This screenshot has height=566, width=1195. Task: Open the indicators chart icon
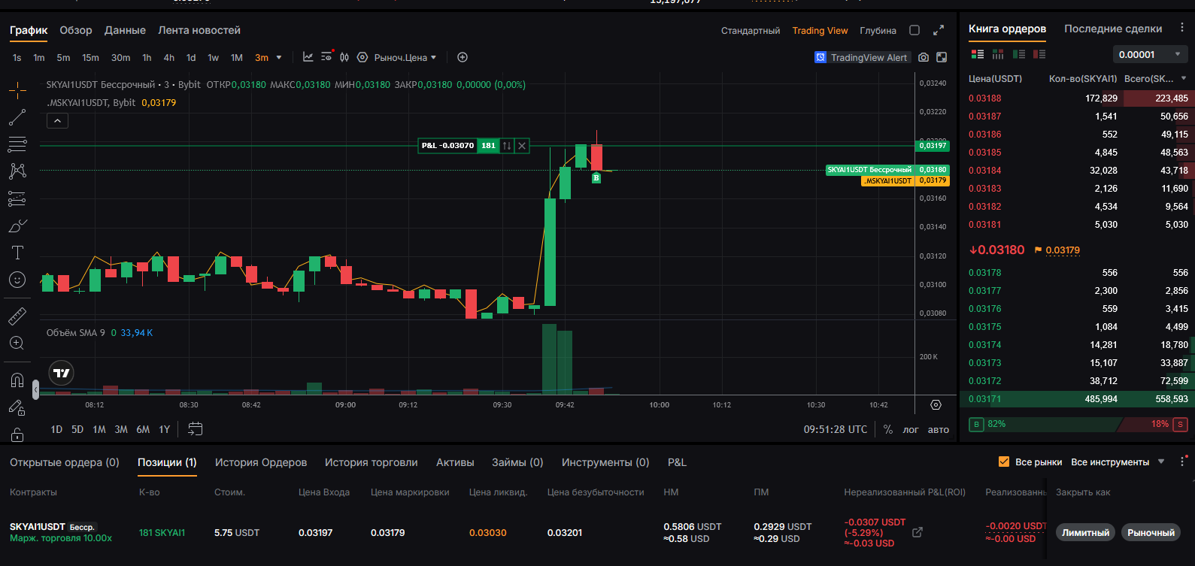308,57
